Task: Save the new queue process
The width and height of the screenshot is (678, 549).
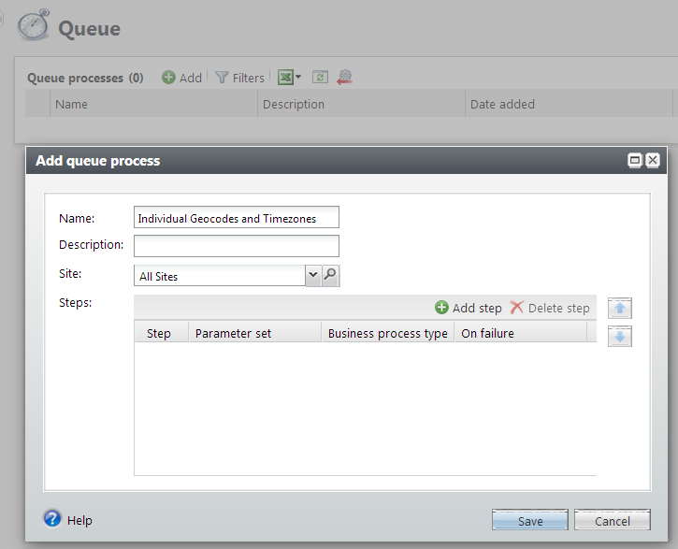Action: [x=530, y=521]
